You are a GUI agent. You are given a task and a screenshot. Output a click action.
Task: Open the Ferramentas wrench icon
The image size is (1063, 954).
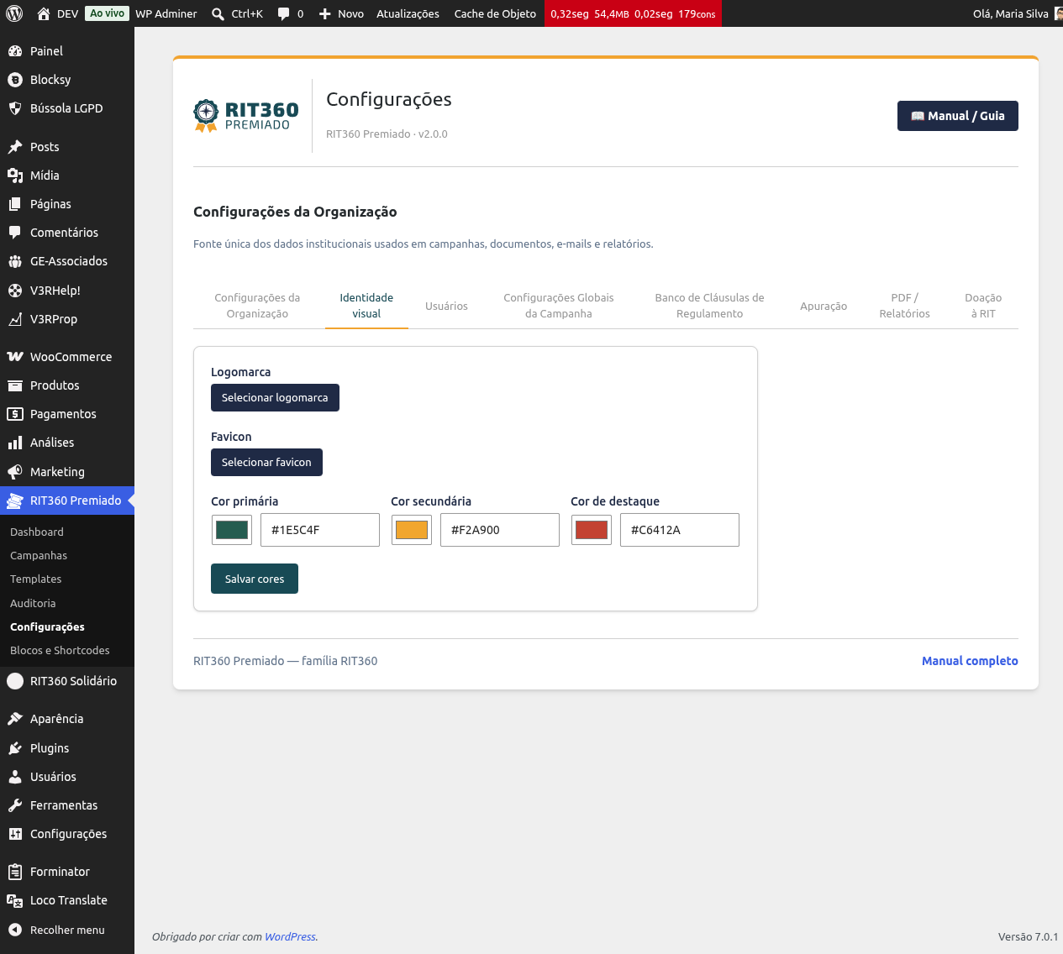click(x=15, y=805)
